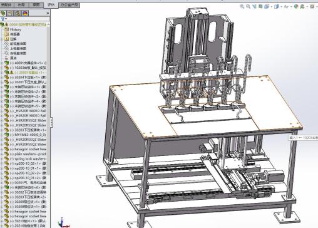Toggle the Section View icon
Viewport: 318px width, 228px height.
(x=260, y=6)
